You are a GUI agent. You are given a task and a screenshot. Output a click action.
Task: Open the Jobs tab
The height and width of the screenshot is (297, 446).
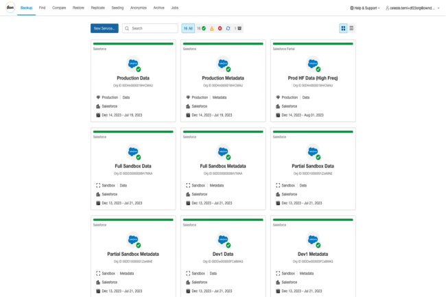(x=175, y=8)
